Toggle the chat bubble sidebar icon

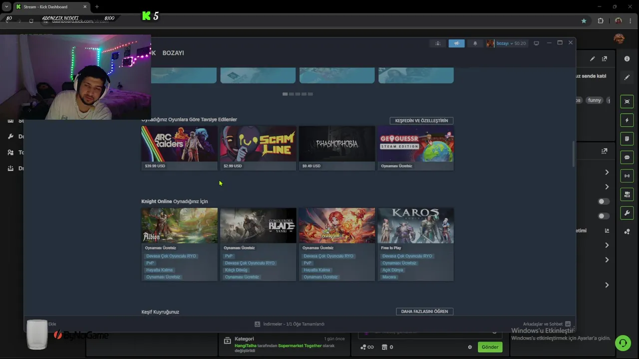pyautogui.click(x=627, y=158)
